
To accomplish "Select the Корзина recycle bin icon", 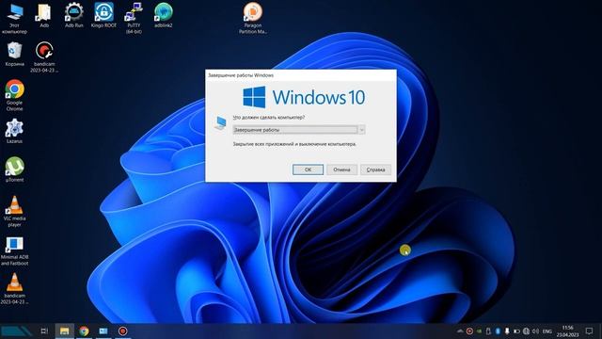I will pos(15,54).
